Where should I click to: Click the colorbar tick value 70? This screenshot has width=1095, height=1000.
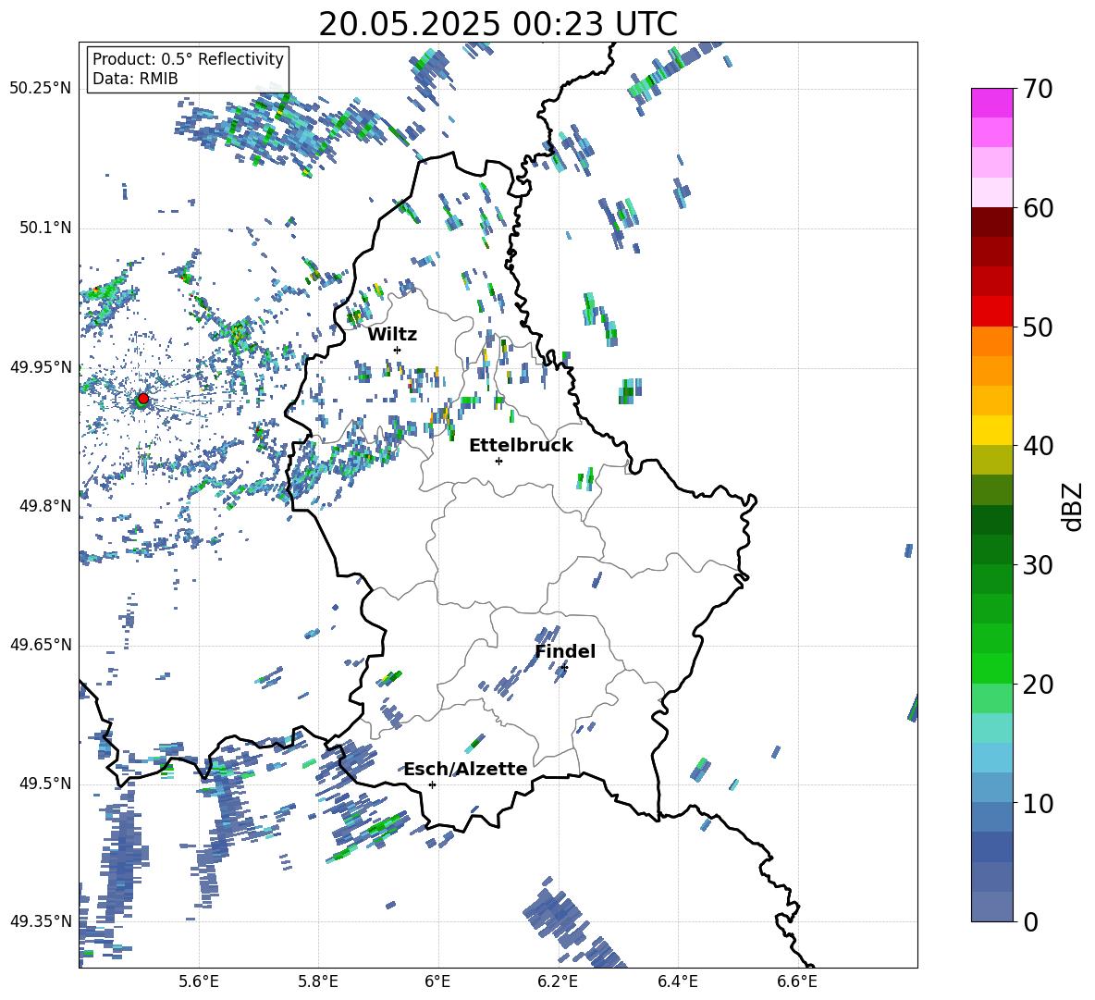click(x=1037, y=89)
